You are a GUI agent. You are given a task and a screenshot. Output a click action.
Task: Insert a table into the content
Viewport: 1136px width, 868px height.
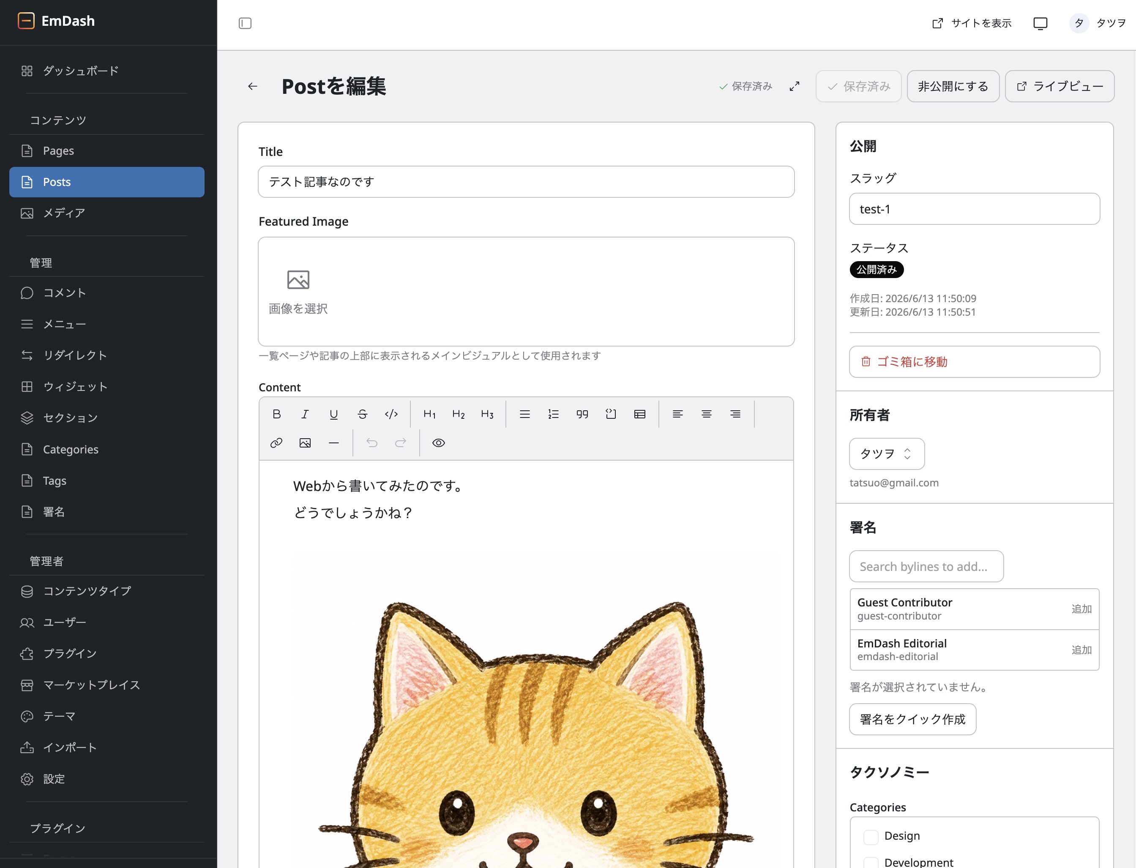pyautogui.click(x=639, y=414)
